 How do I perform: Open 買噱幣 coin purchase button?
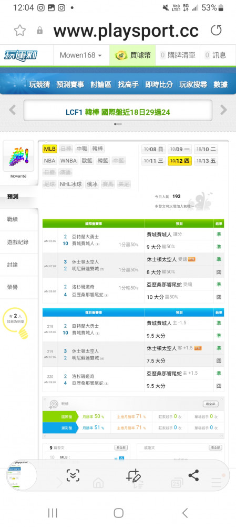click(132, 55)
